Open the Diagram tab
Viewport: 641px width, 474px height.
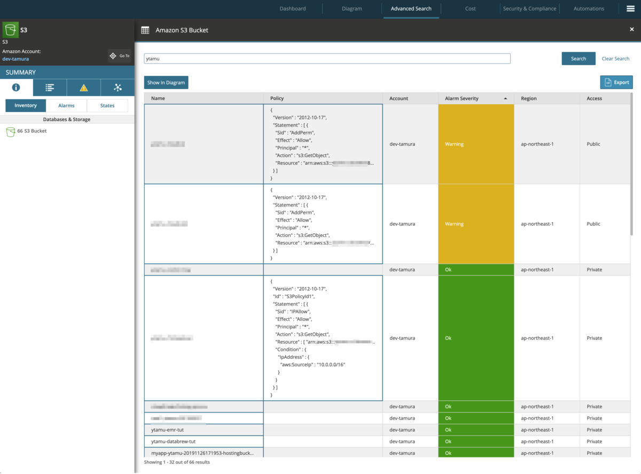tap(352, 9)
